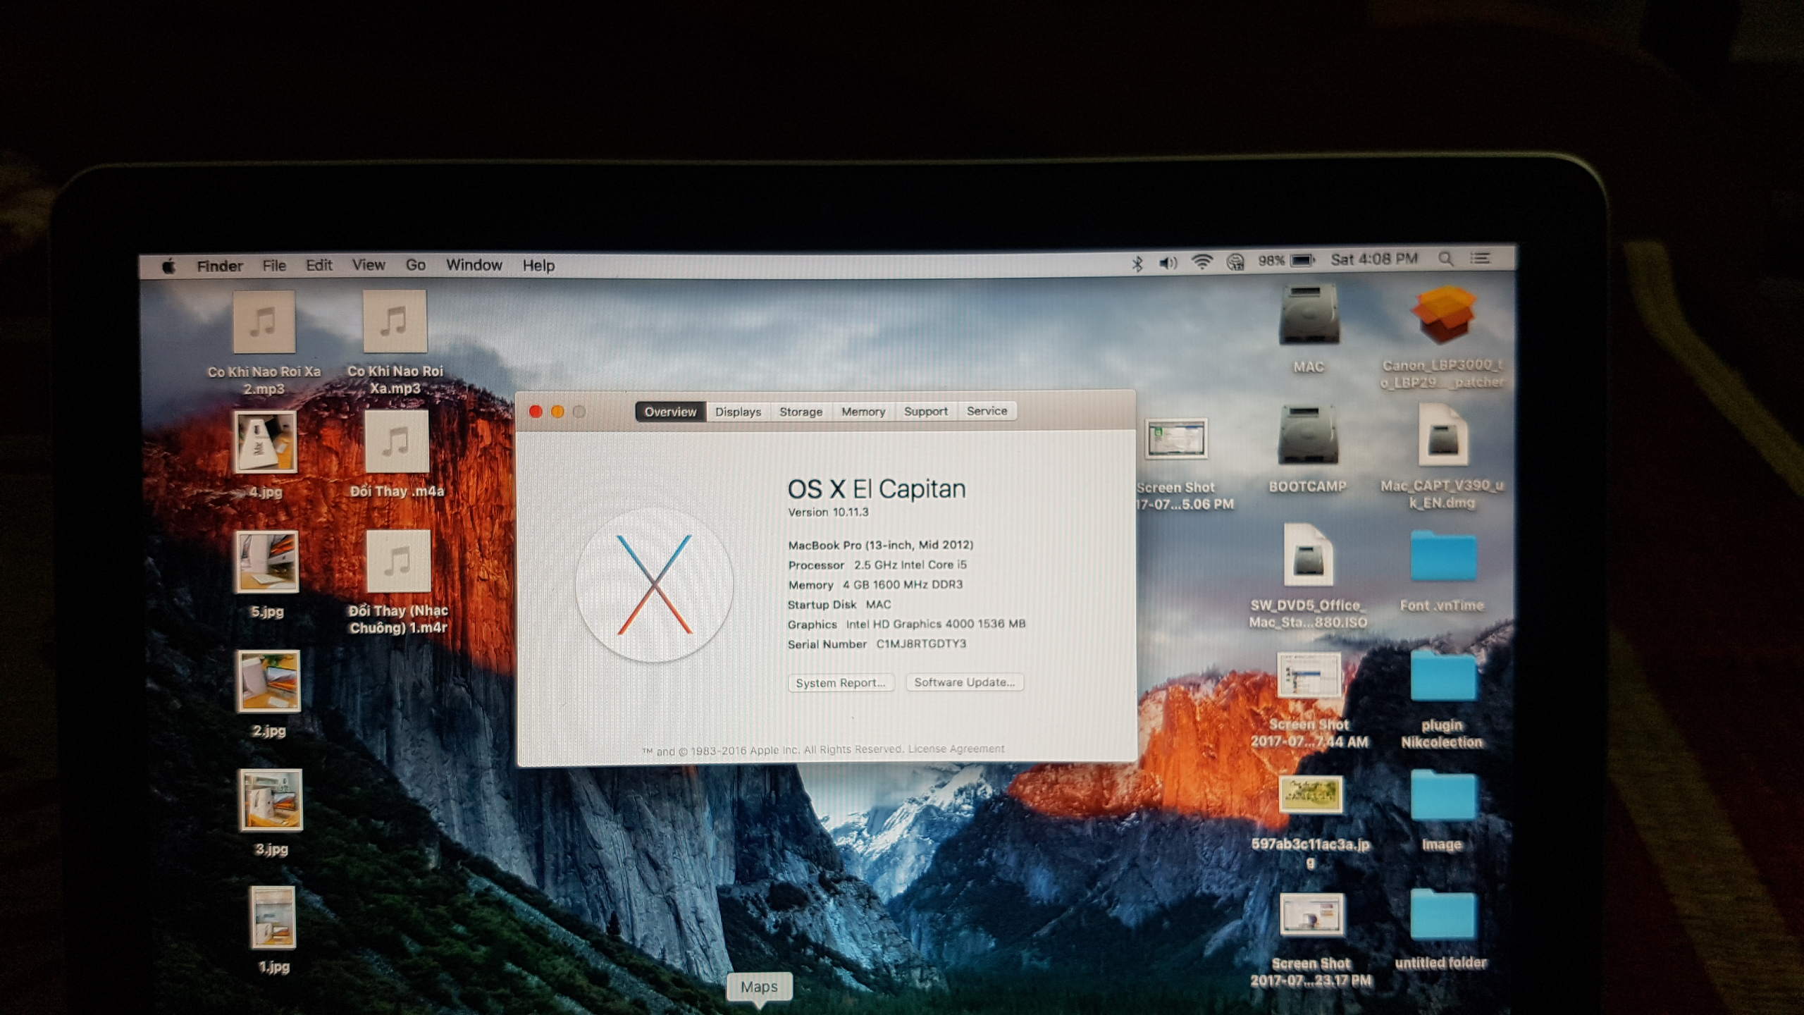Click the Software Update button
1804x1015 pixels.
click(964, 682)
